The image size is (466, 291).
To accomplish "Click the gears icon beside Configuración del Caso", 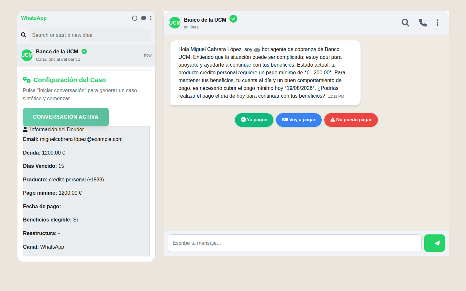I will (27, 80).
